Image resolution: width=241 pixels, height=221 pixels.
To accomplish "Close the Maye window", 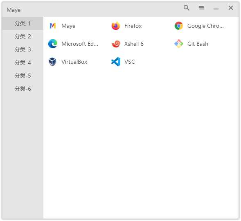I will (x=231, y=8).
